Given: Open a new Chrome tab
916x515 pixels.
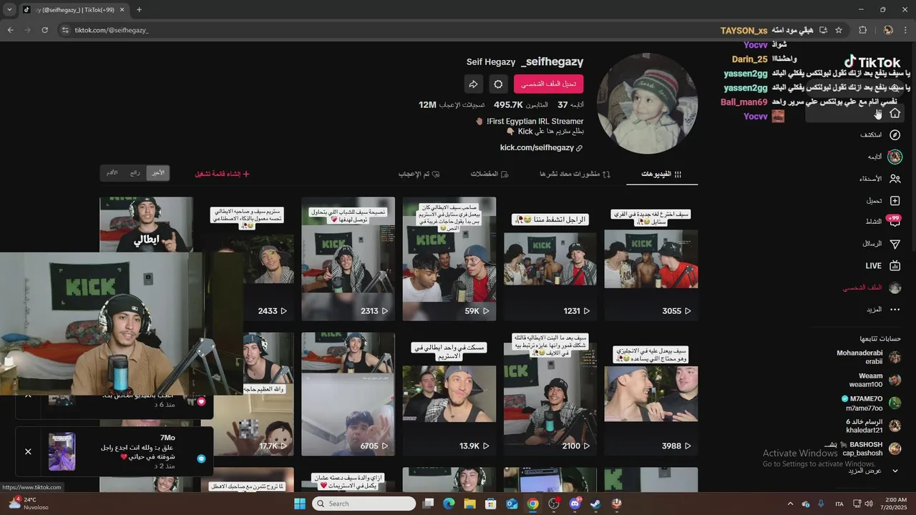Looking at the screenshot, I should click(139, 9).
